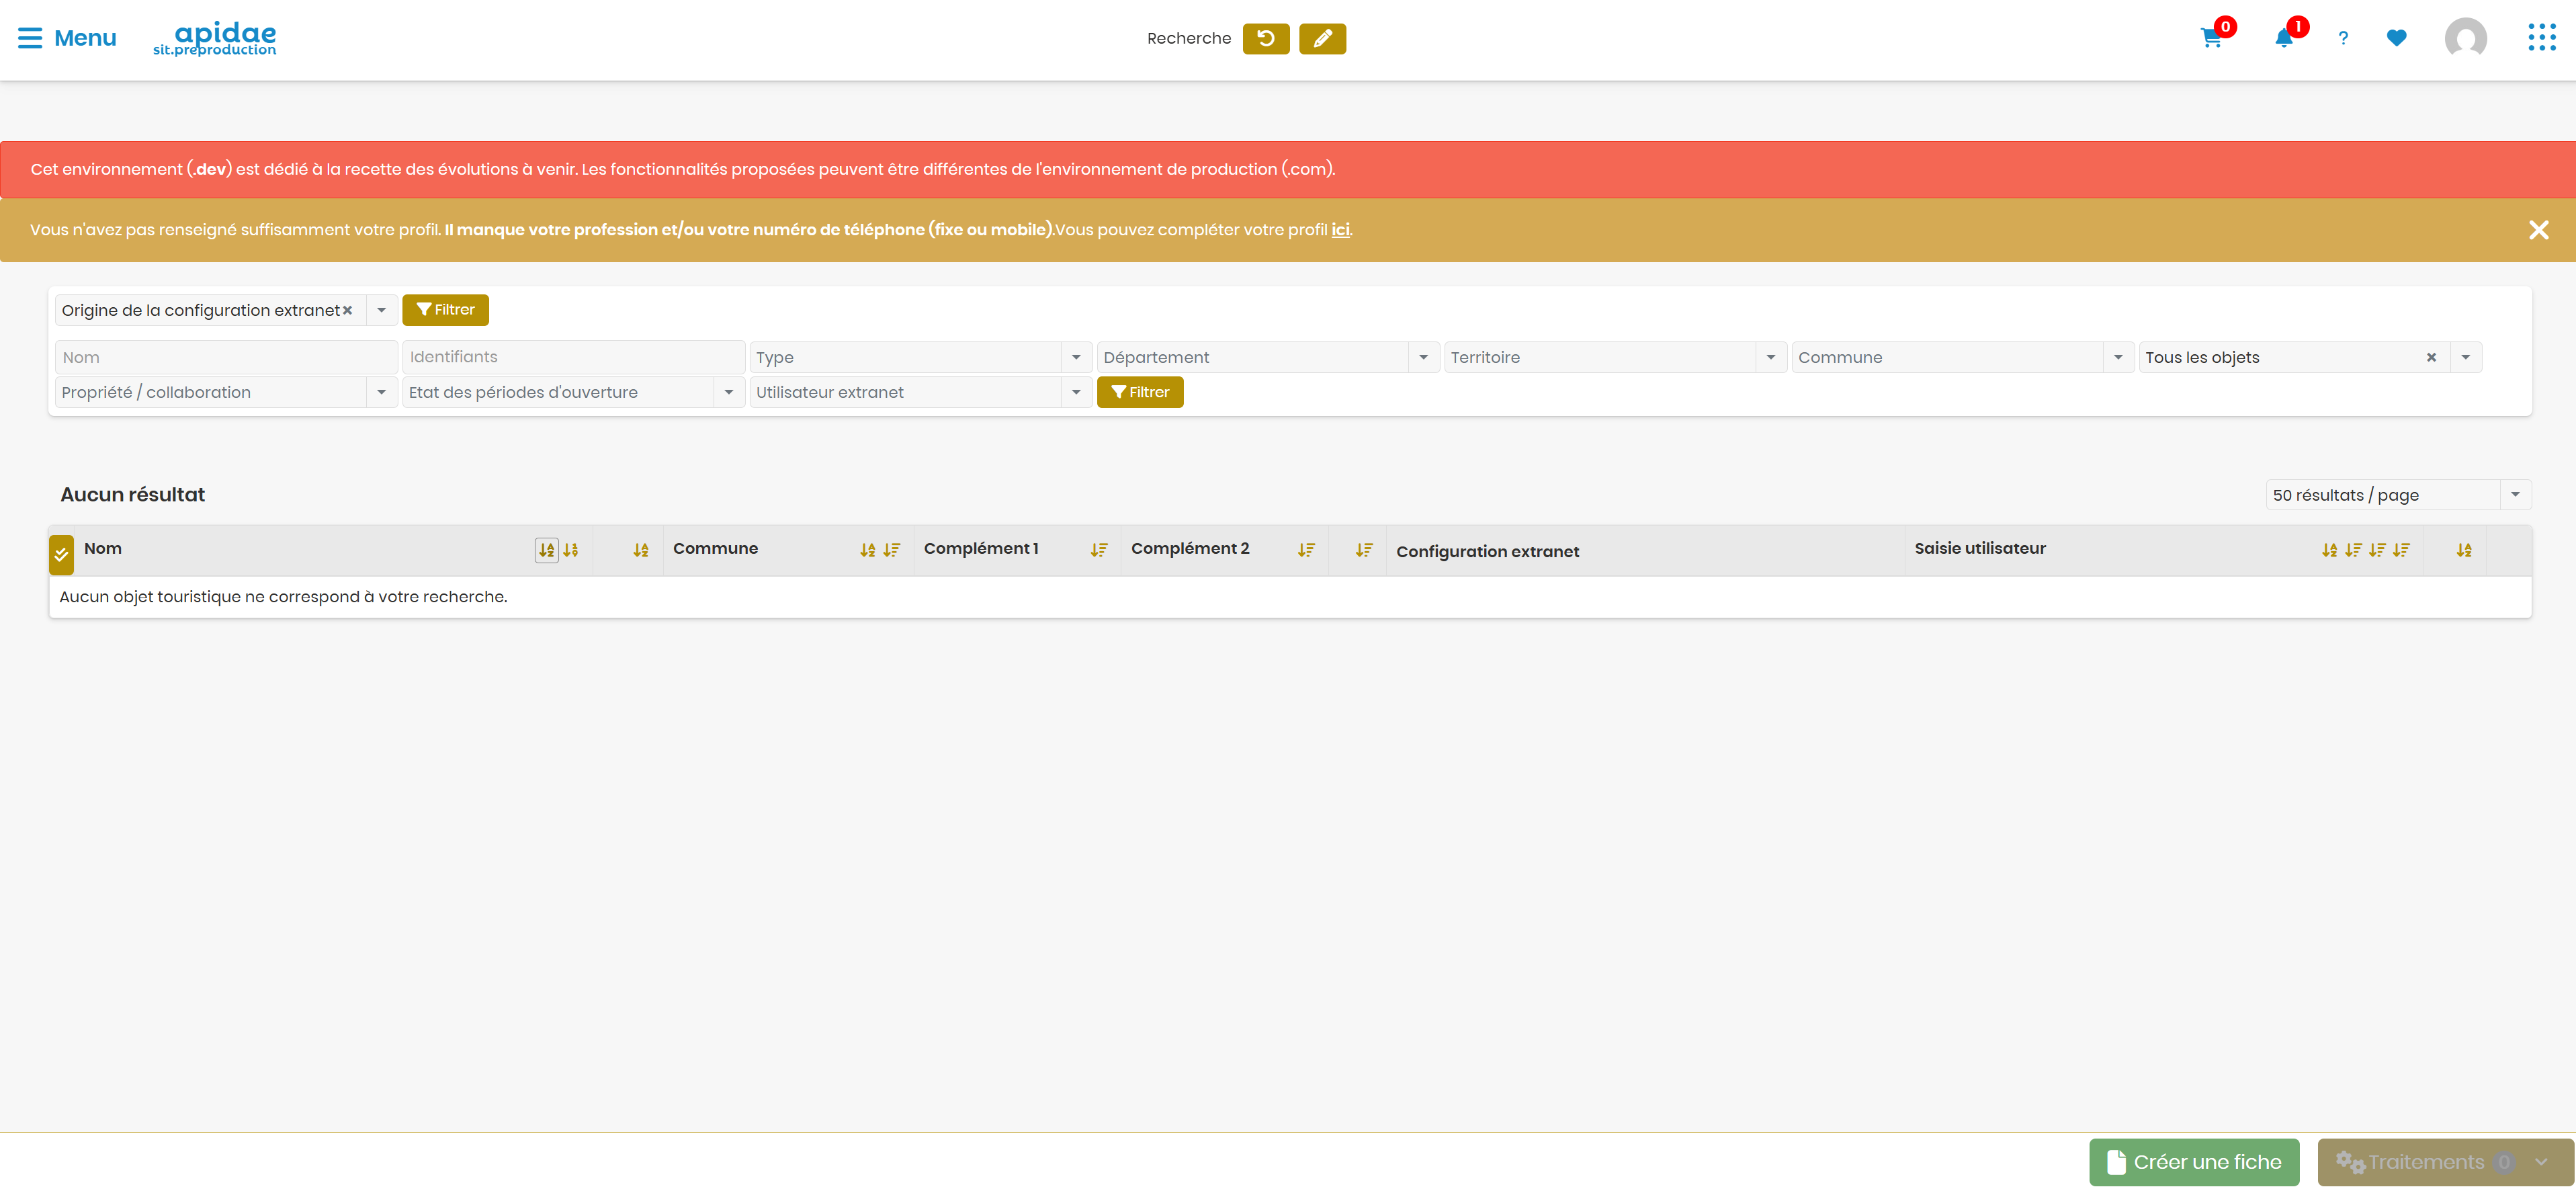Image resolution: width=2576 pixels, height=1191 pixels.
Task: Remove the 'Tous les objets' selection
Action: pyautogui.click(x=2431, y=357)
